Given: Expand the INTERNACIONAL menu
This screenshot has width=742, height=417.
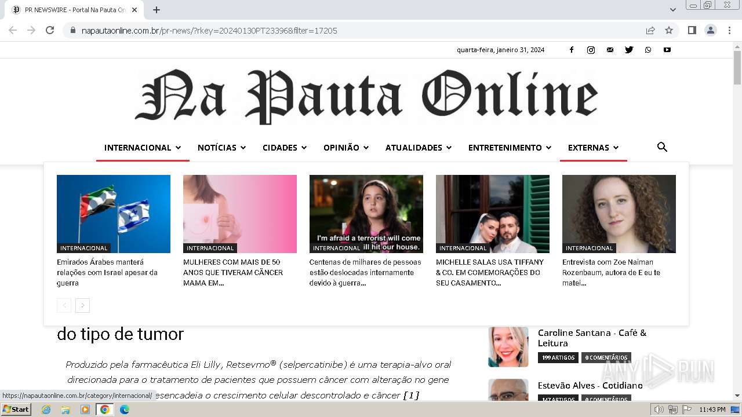Looking at the screenshot, I should pyautogui.click(x=143, y=148).
